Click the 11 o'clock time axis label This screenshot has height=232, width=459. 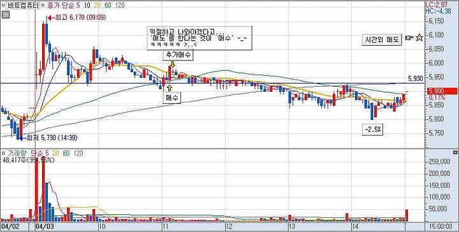click(166, 227)
